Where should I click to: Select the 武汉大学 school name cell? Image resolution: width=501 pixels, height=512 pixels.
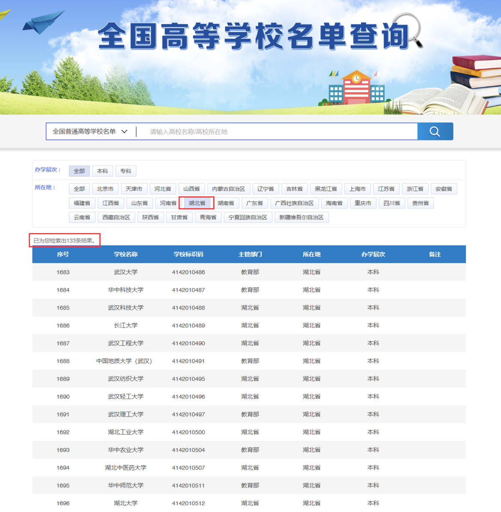tap(126, 272)
